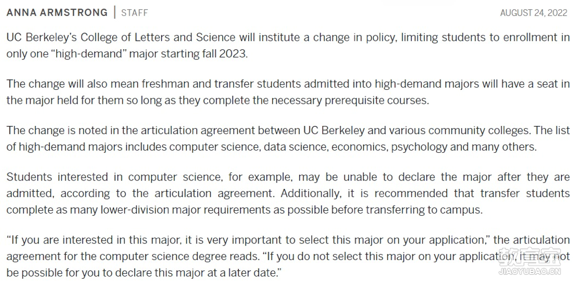This screenshot has height=288, width=573.
Task: Click the word "Additionally" in the fourth paragraph
Action: pos(311,193)
